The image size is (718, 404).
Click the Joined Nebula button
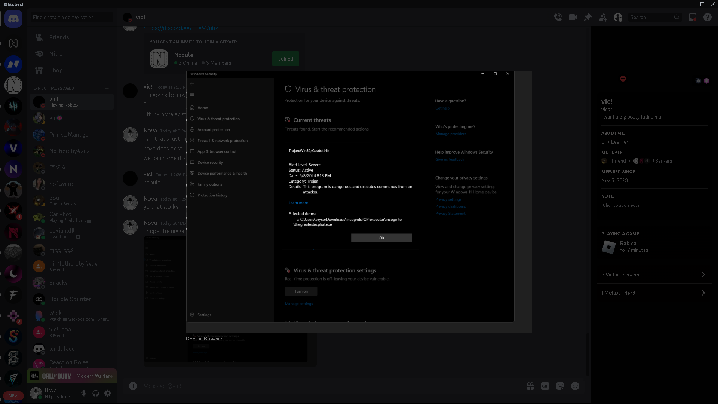click(285, 59)
